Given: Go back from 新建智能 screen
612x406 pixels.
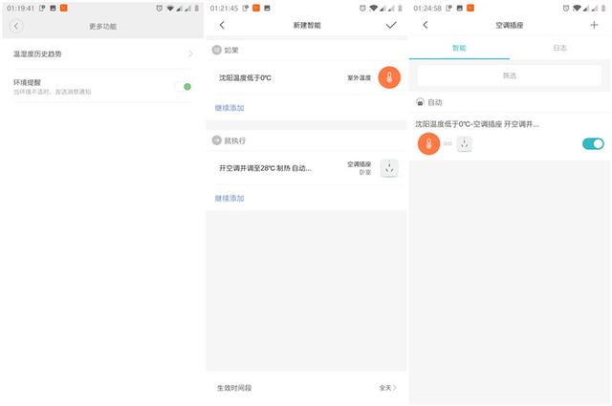Looking at the screenshot, I should click(x=222, y=26).
